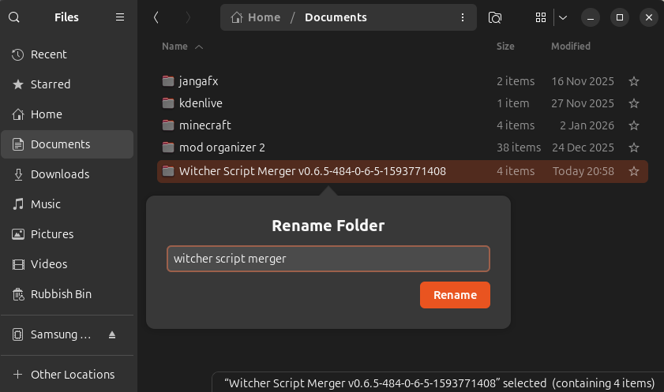This screenshot has width=664, height=392.
Task: Select the mod organizer 2 folder
Action: (221, 147)
